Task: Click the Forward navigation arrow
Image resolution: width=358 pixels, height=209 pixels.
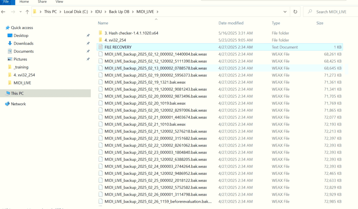Action: tap(13, 12)
